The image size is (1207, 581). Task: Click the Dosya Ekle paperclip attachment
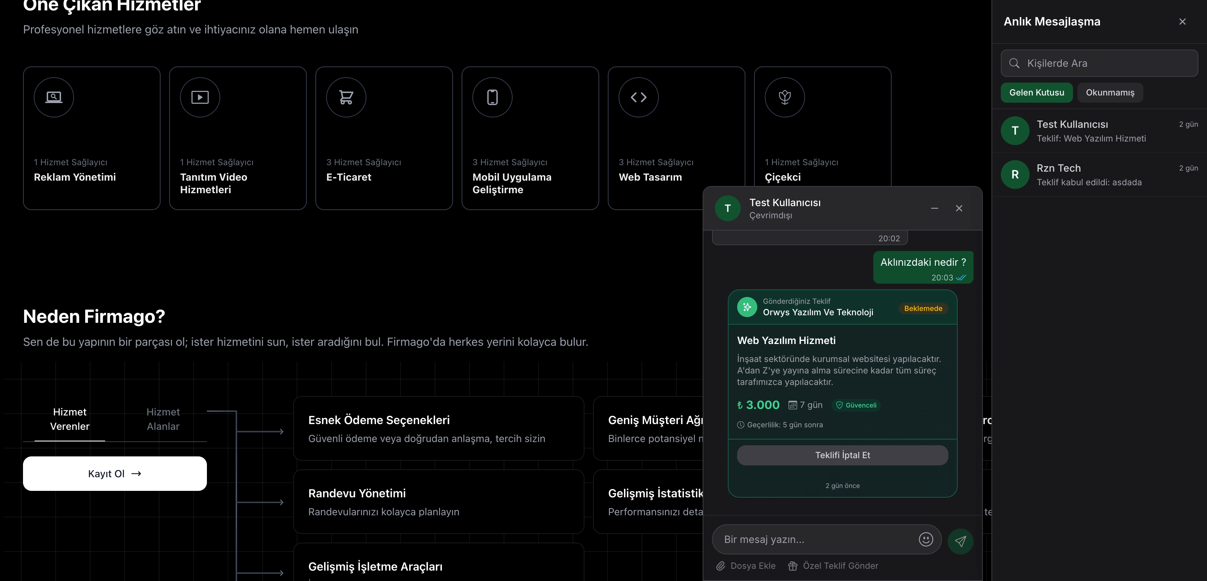[x=745, y=566]
